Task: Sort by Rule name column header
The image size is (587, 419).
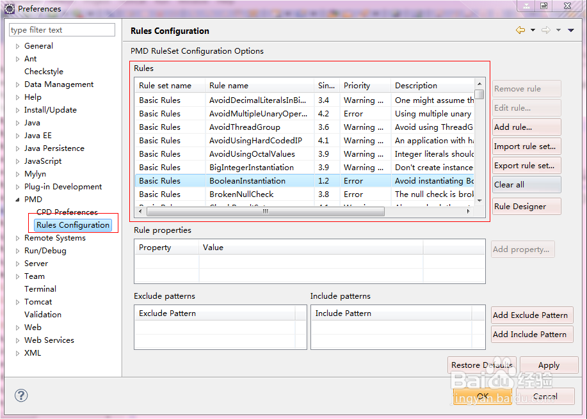Action: (259, 86)
